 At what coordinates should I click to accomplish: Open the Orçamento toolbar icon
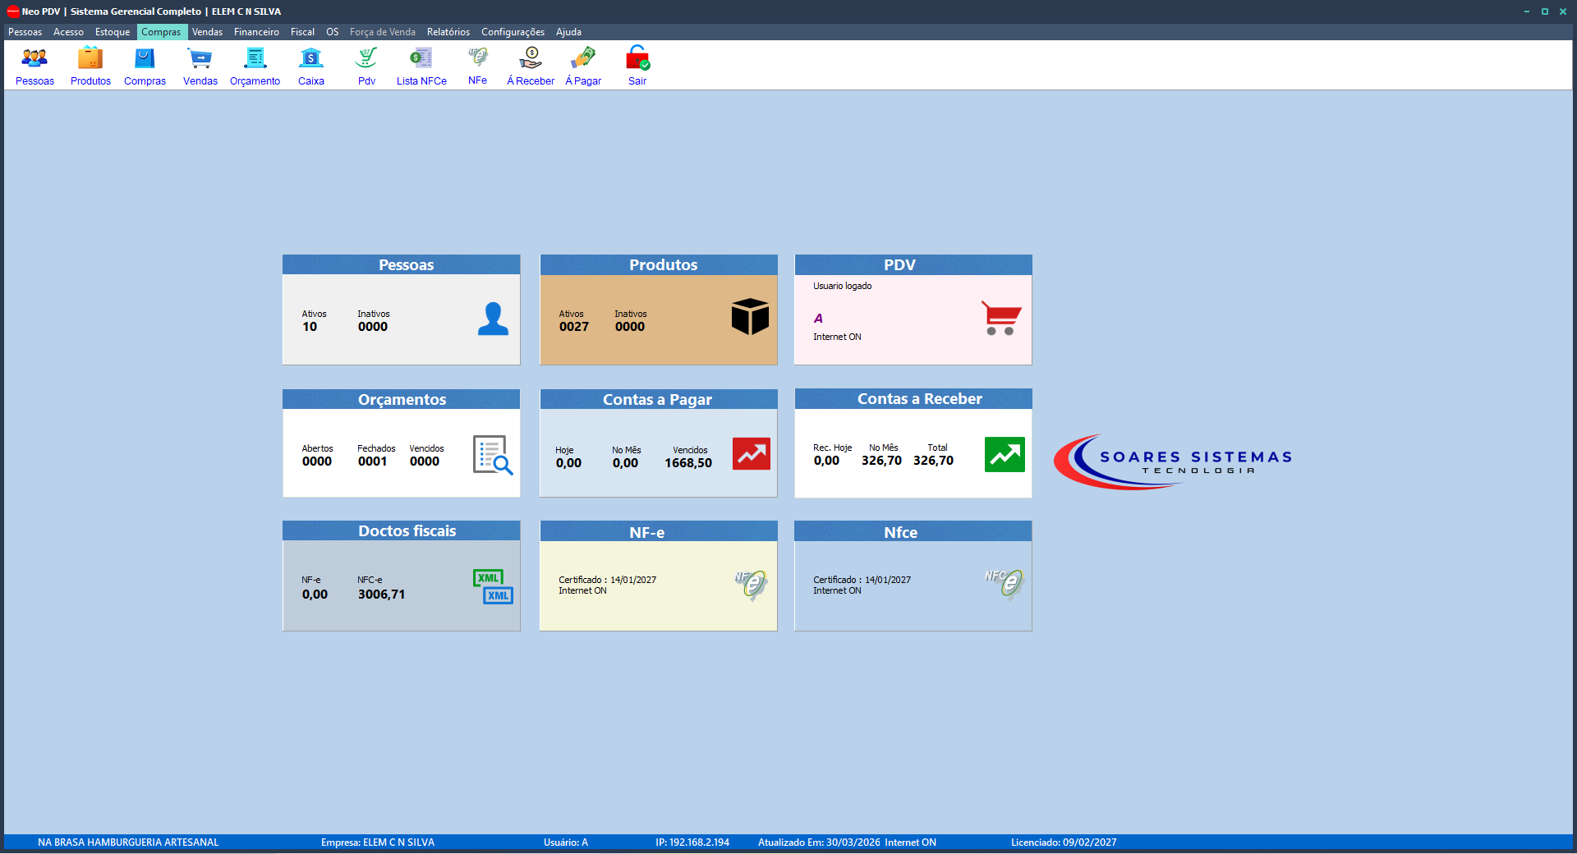[255, 66]
